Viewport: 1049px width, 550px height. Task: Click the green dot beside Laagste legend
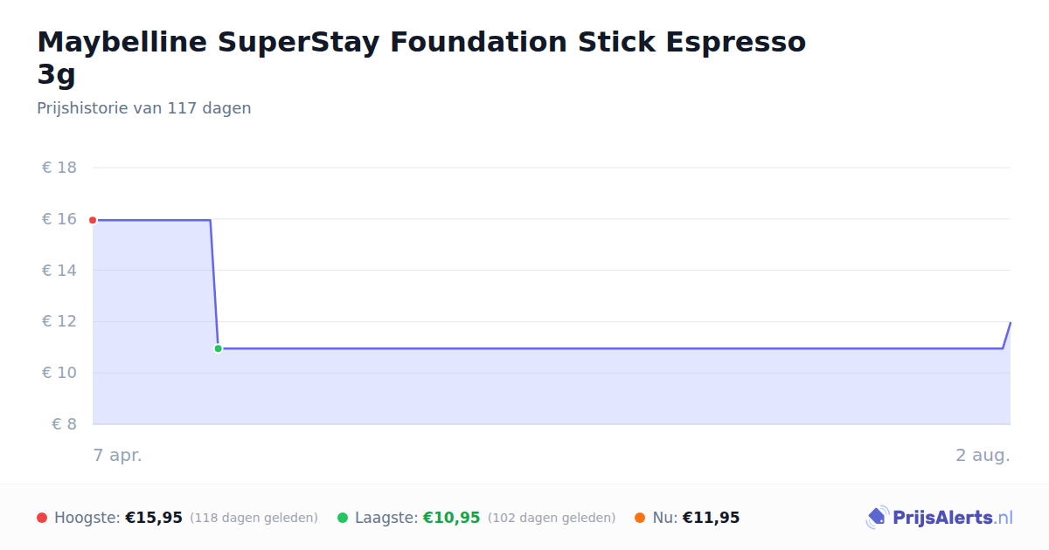pyautogui.click(x=343, y=518)
